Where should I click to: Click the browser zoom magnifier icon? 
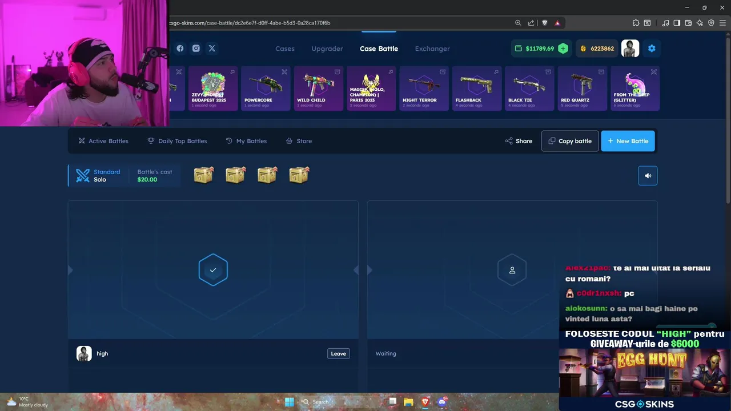coord(518,23)
